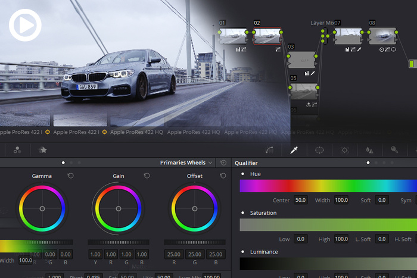
Task: Click the Hue Center value field
Action: click(x=300, y=201)
